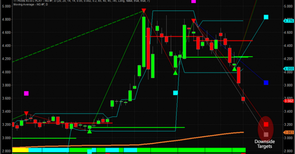Click the Moving Average indicator title
This screenshot has height=154, width=295.
[x=30, y=4]
